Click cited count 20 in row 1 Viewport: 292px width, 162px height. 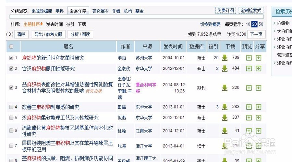click(216, 58)
